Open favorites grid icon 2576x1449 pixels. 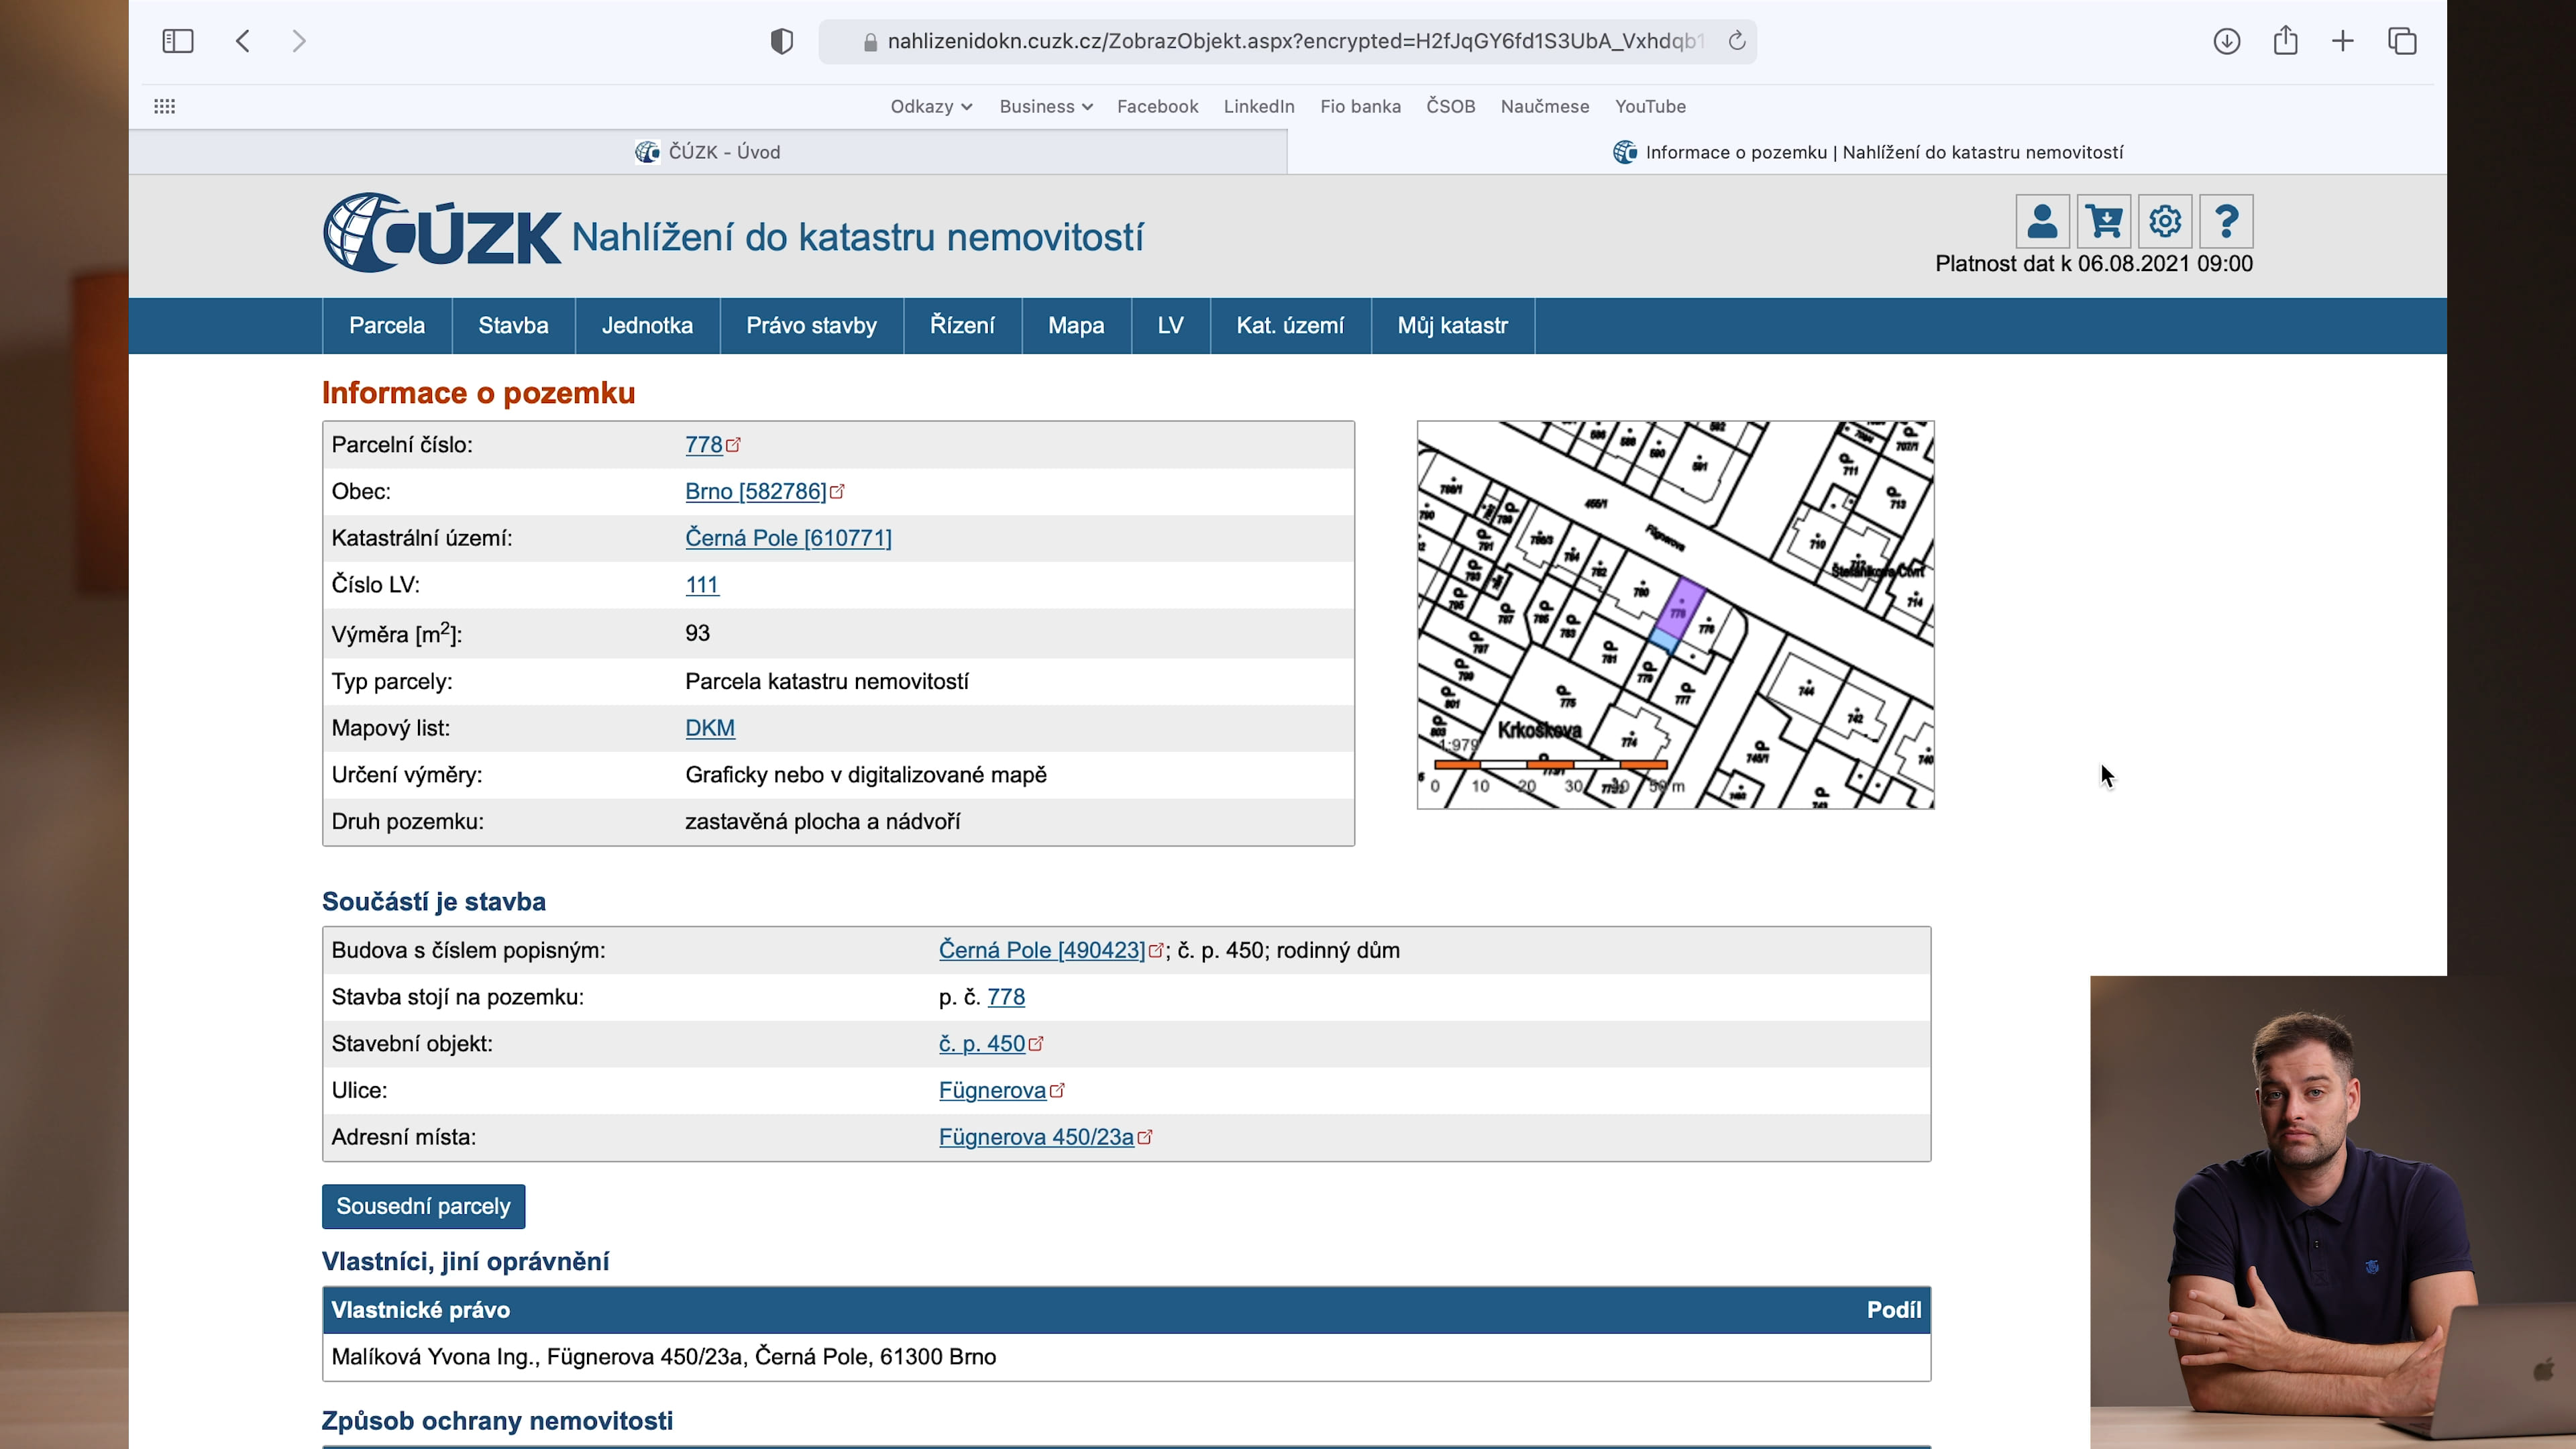pos(165,106)
